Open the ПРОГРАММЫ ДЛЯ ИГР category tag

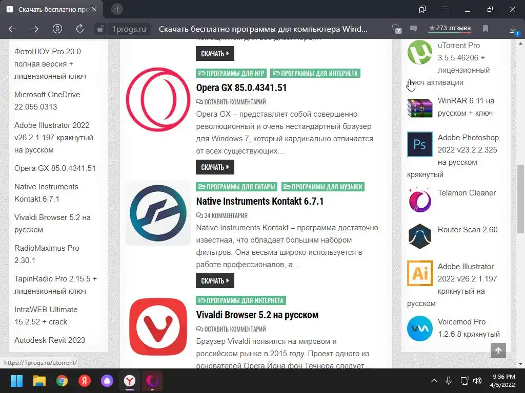231,73
